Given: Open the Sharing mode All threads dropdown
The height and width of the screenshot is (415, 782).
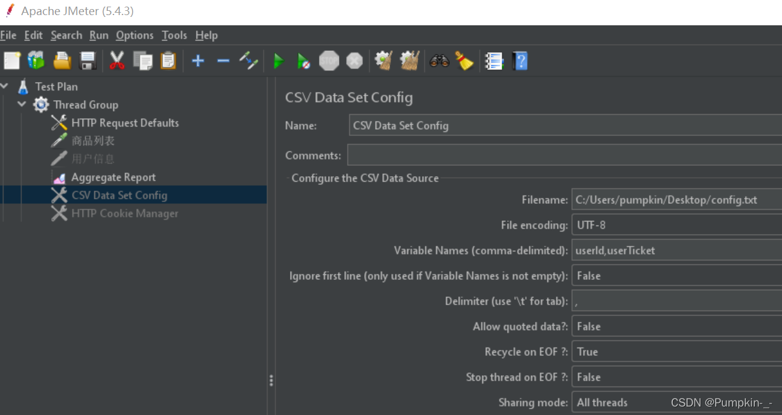Looking at the screenshot, I should click(x=676, y=402).
